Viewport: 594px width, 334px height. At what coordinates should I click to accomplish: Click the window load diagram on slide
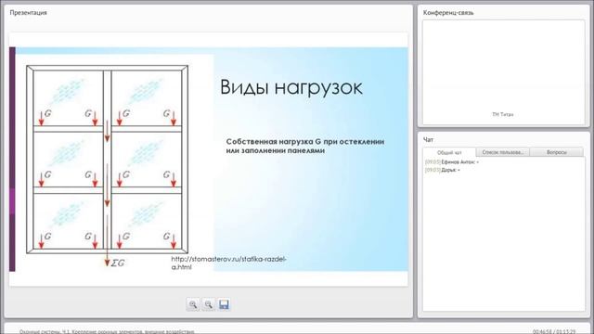click(108, 160)
